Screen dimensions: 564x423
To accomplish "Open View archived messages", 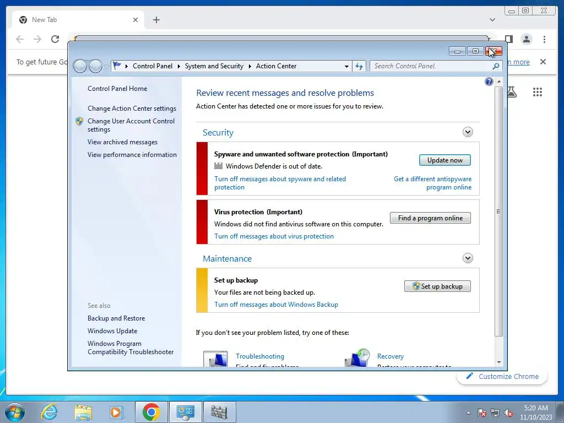I will pos(123,142).
